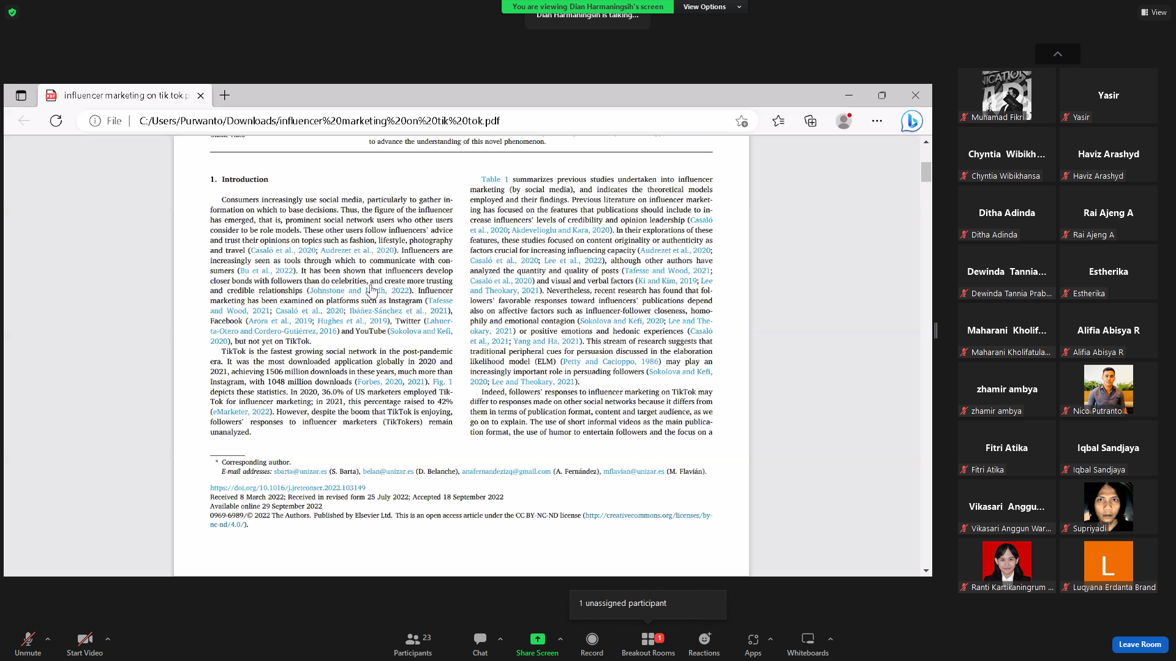Refresh the PDF page

[56, 121]
